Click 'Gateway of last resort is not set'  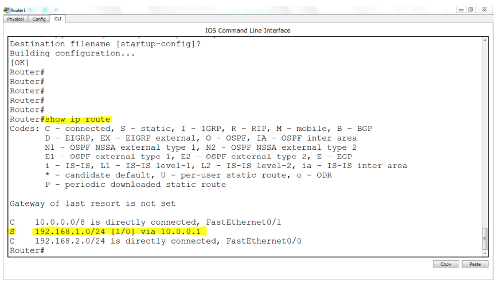pos(92,204)
